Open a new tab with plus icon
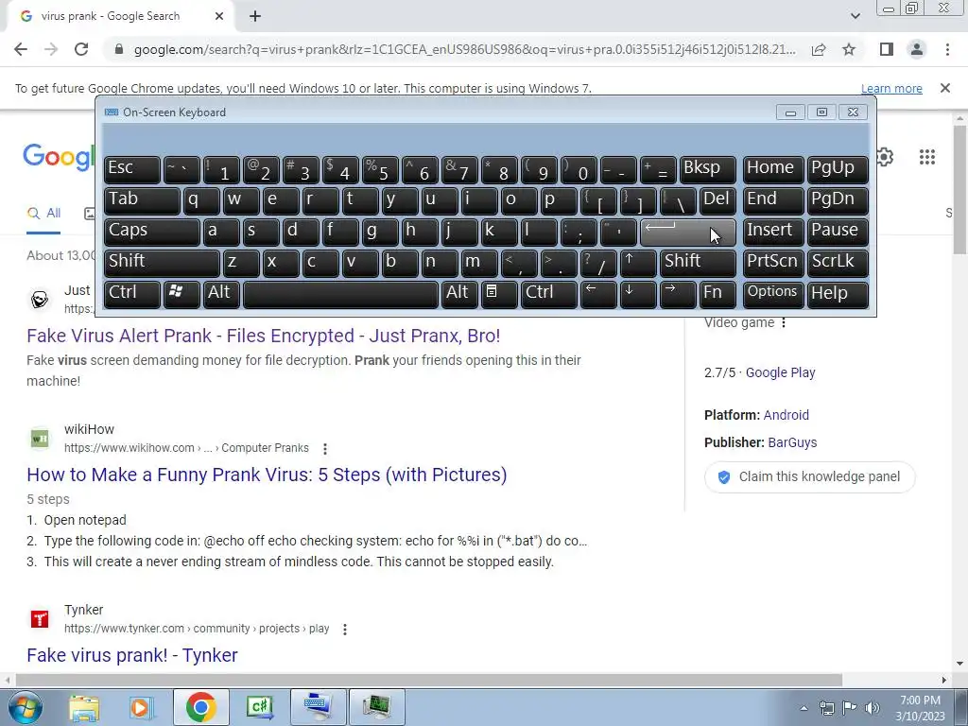 255,16
